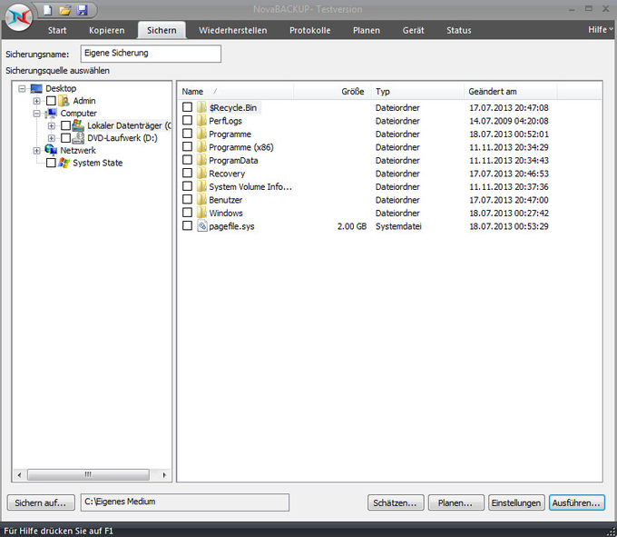Screen dimensions: 617x537
Task: Switch to the Protokolle tab
Action: [310, 30]
